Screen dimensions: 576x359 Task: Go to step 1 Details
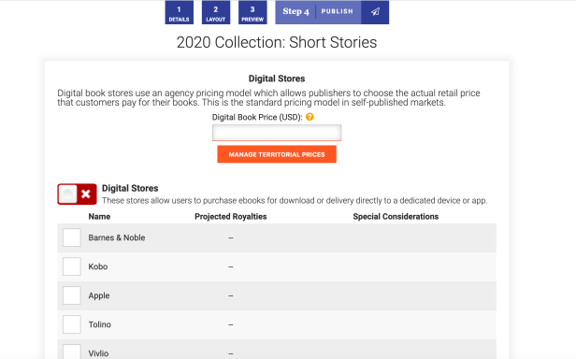[x=179, y=12]
